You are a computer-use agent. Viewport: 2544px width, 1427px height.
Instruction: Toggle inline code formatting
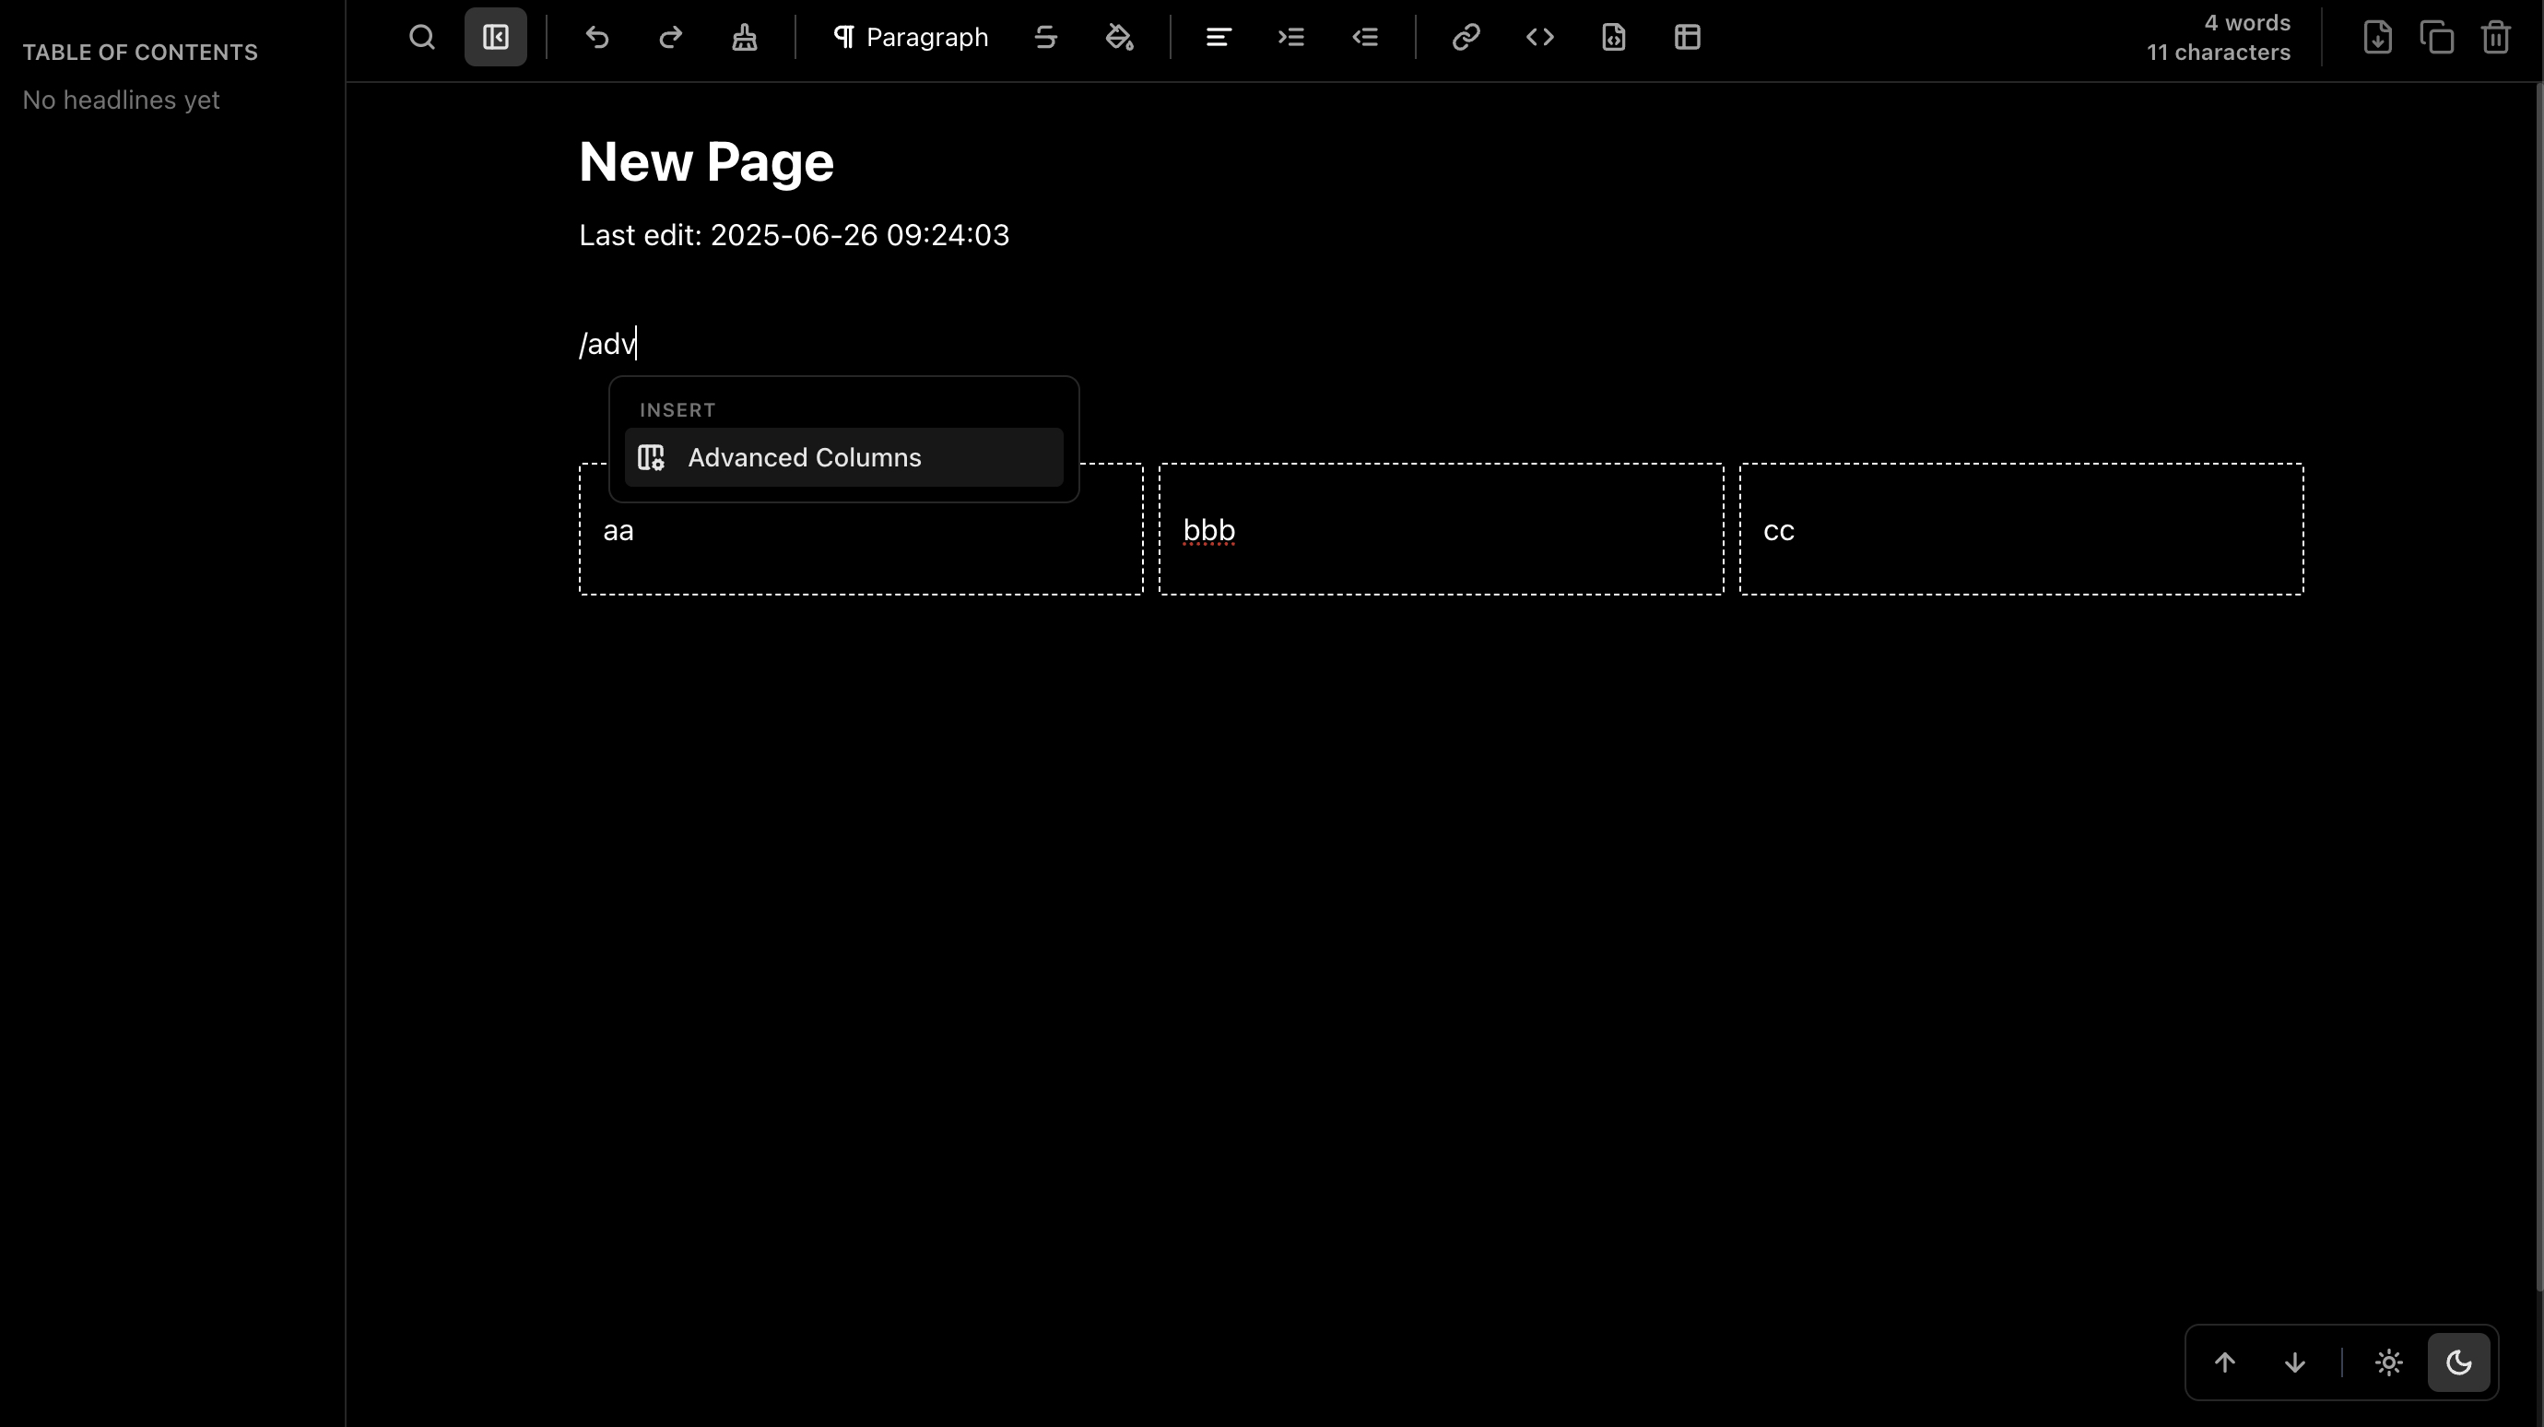click(1539, 38)
